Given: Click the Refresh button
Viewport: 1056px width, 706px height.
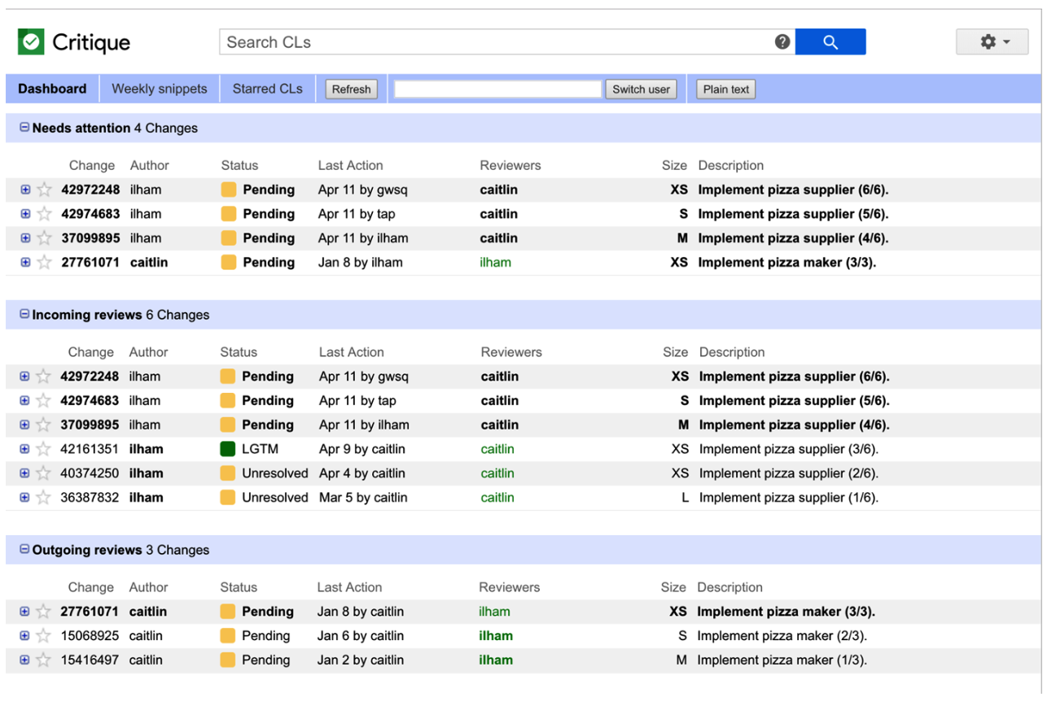Looking at the screenshot, I should (351, 89).
